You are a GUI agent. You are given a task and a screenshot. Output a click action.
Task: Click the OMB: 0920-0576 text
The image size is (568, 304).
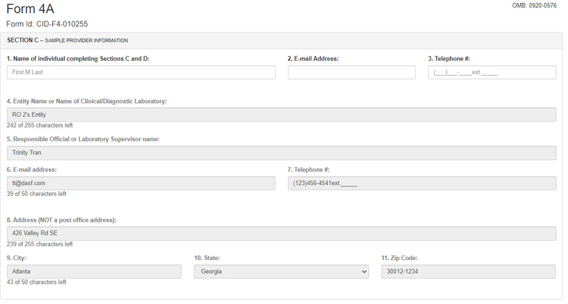534,6
